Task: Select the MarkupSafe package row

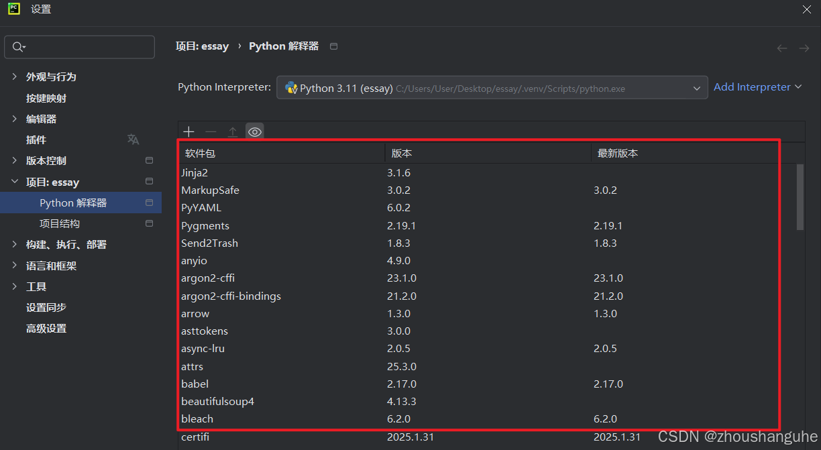Action: (486, 190)
